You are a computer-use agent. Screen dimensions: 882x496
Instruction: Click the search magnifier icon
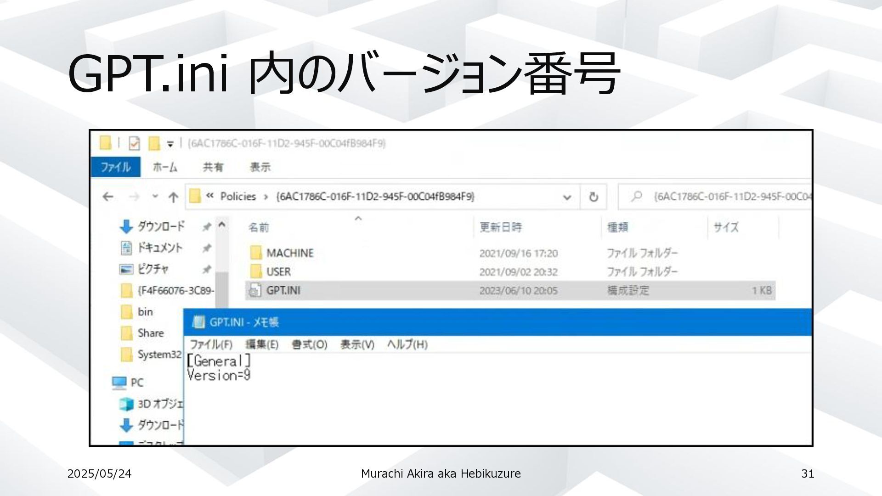637,197
